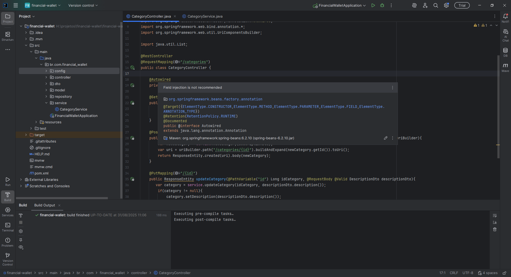This screenshot has height=277, width=511.
Task: Open Project view dropdown
Action: (x=27, y=16)
